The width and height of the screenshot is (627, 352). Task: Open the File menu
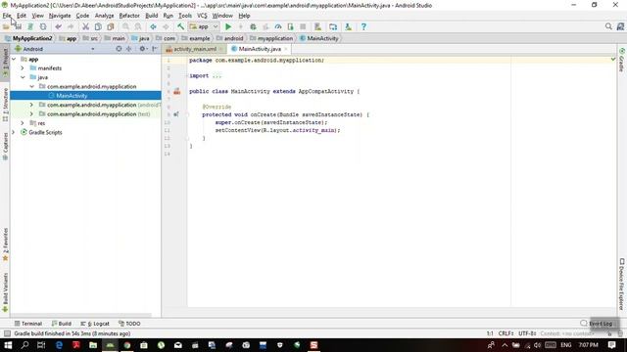tap(7, 16)
